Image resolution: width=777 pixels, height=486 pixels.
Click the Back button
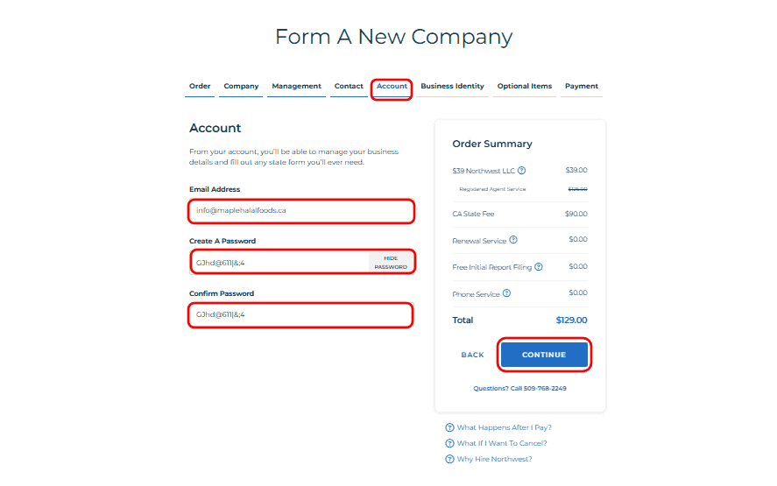(x=472, y=355)
